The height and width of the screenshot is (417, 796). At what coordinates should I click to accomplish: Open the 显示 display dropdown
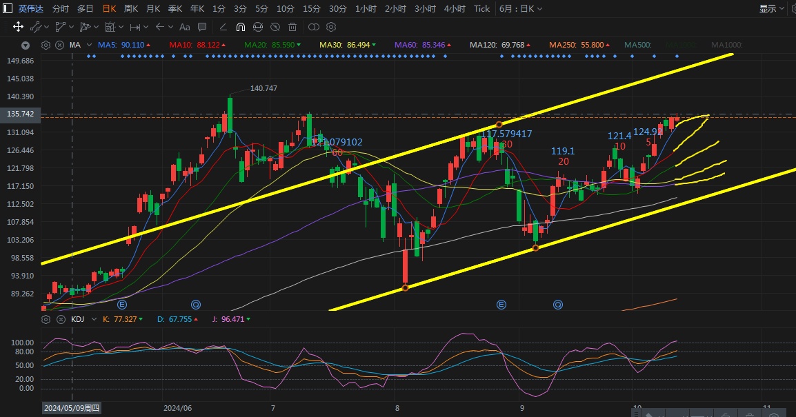[771, 8]
